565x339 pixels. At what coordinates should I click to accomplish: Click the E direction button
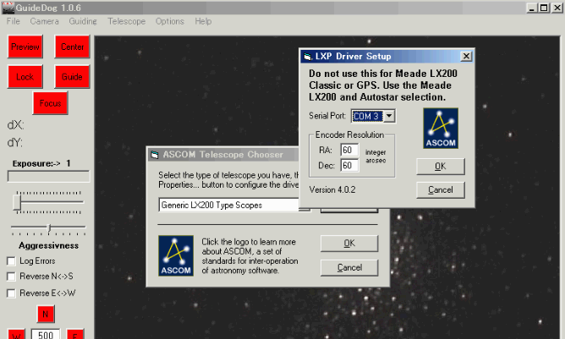point(75,334)
